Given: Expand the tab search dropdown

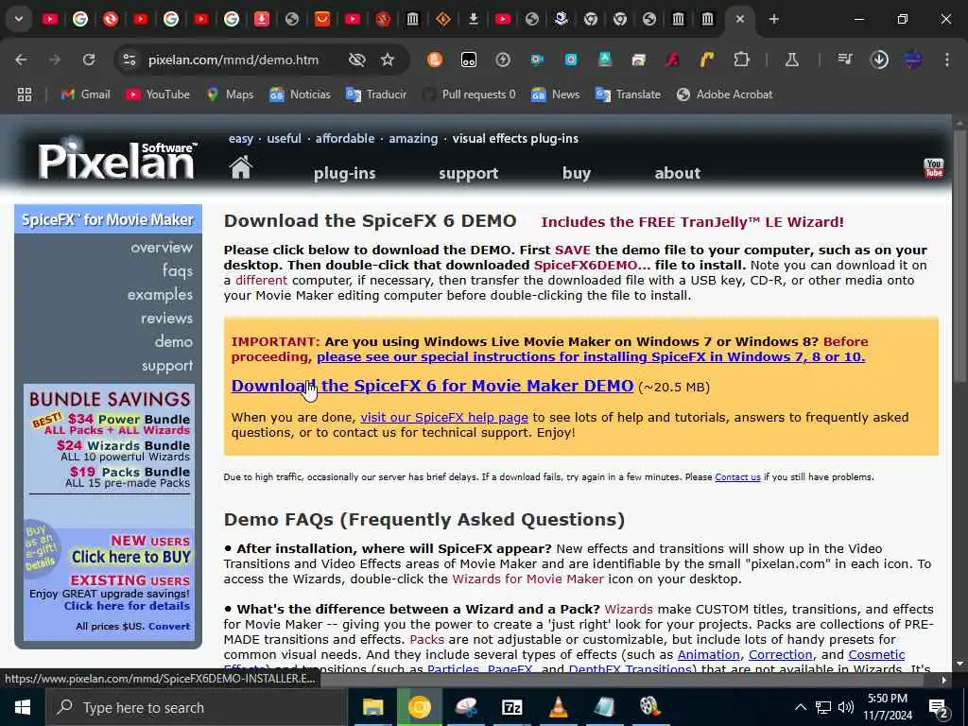Looking at the screenshot, I should point(19,19).
